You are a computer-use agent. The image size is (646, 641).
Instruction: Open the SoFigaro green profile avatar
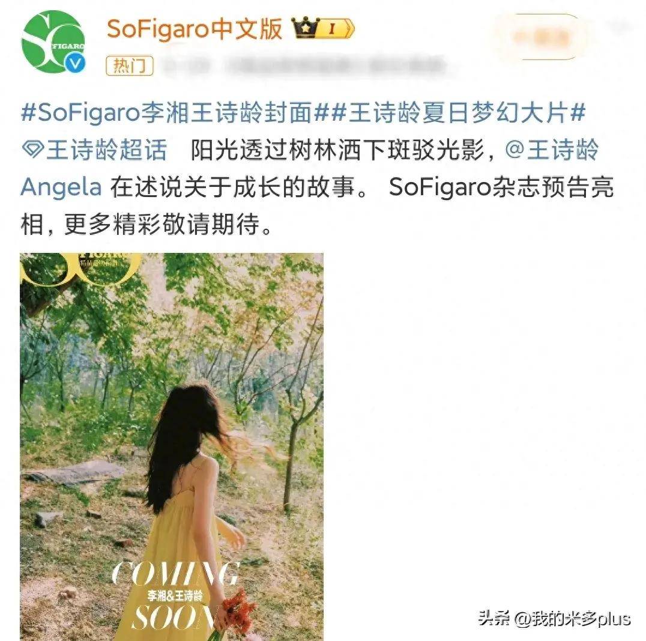(x=53, y=41)
